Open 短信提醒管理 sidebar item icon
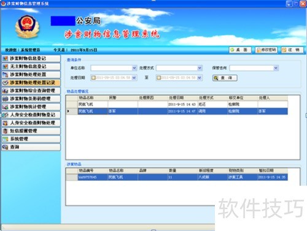Screen dimensions: 307x231 (x=6, y=131)
